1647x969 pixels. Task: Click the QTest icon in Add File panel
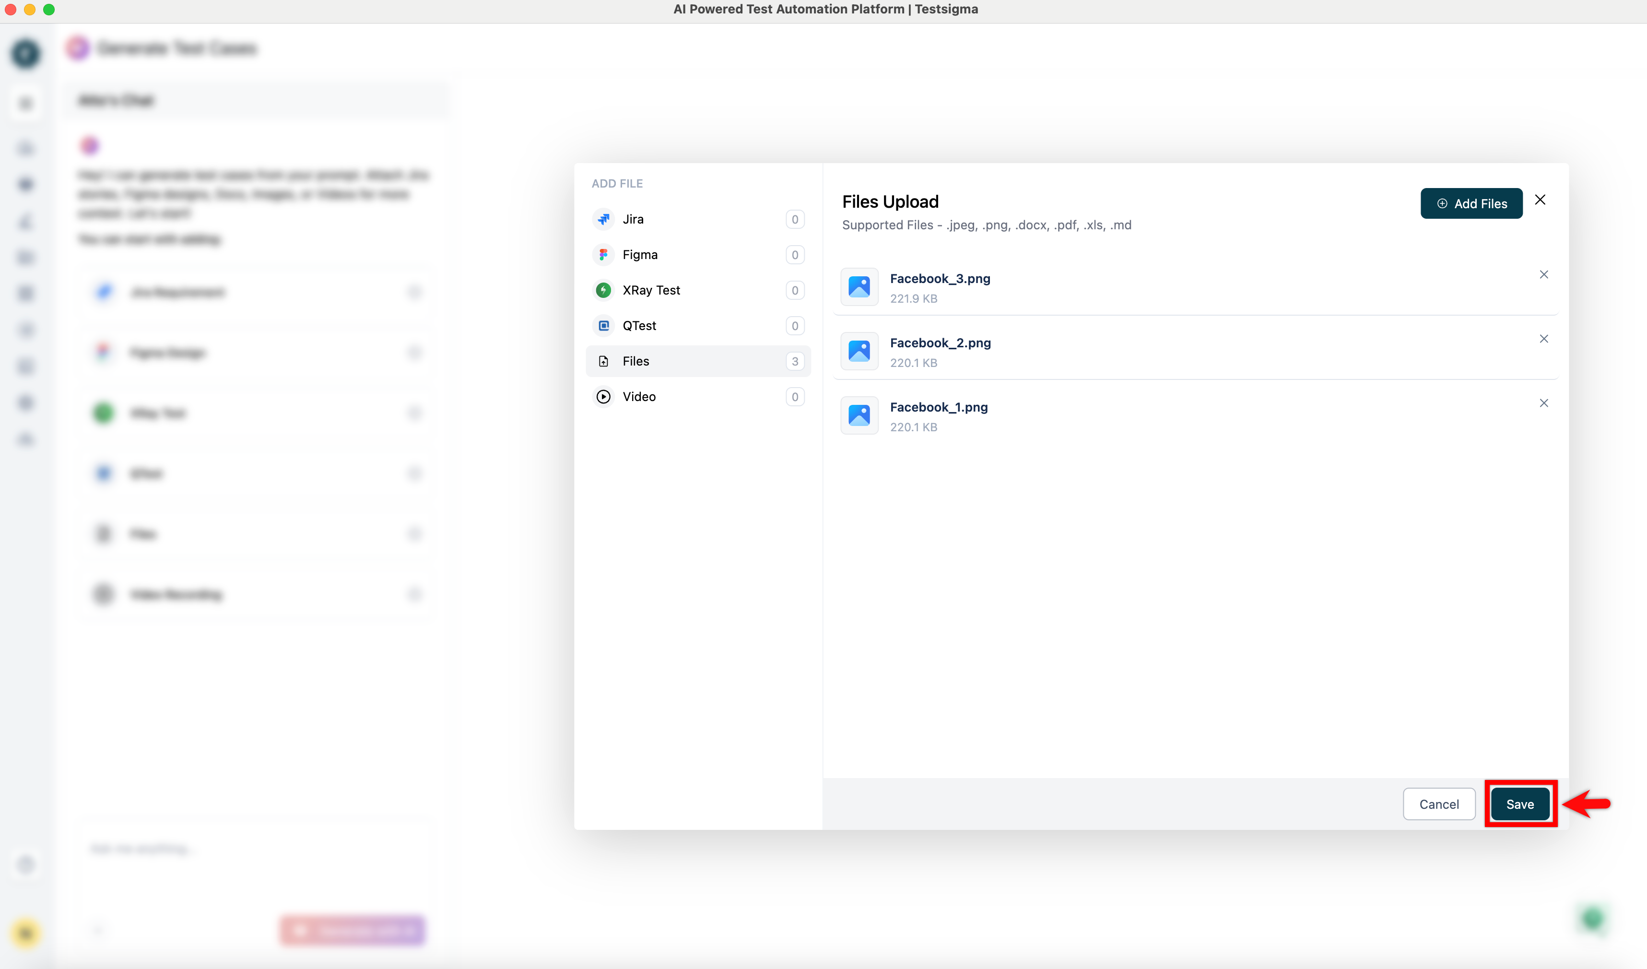coord(602,325)
